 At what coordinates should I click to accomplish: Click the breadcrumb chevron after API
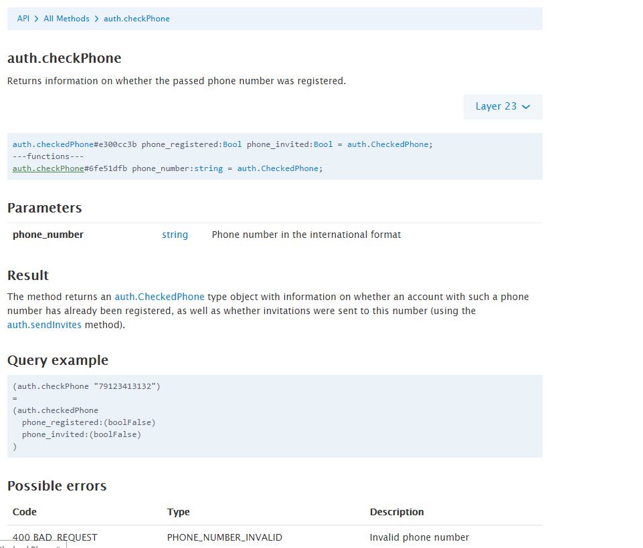(36, 19)
